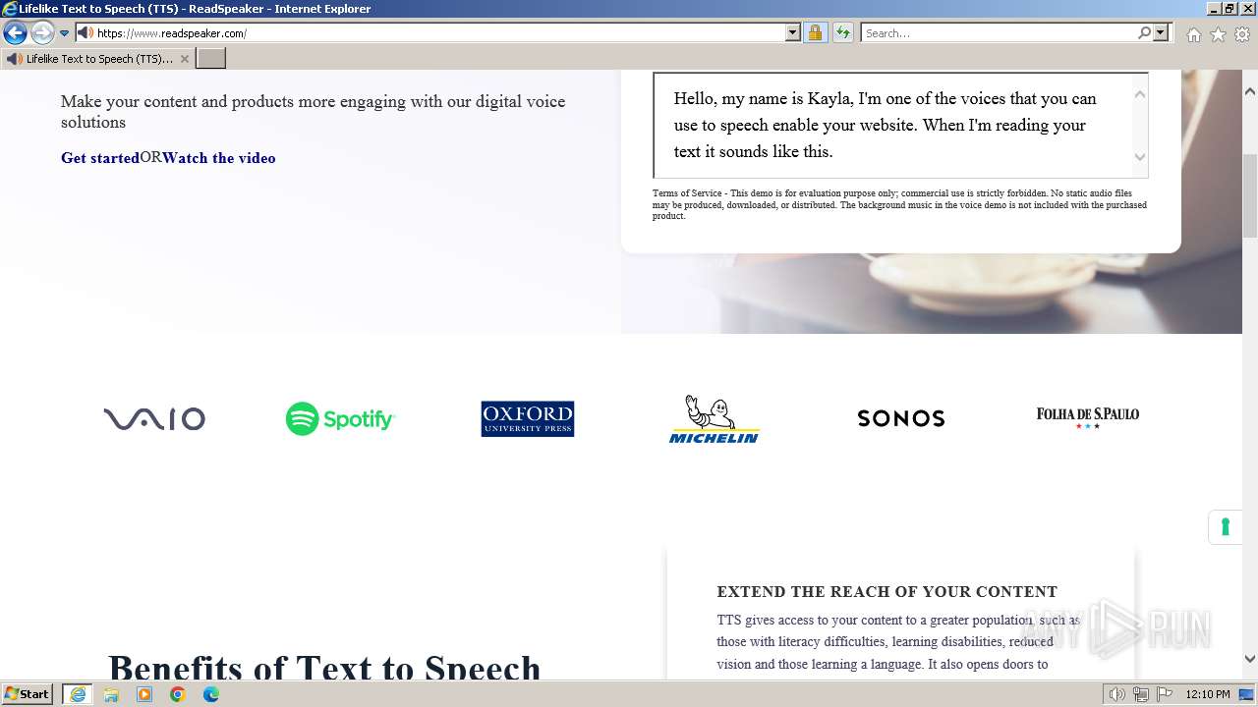Open the VAIO logo
The height and width of the screenshot is (707, 1258).
154,419
